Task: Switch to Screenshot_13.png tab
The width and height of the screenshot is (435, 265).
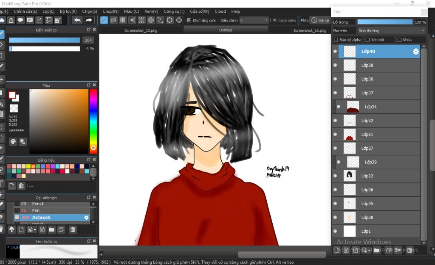Action: pos(141,30)
